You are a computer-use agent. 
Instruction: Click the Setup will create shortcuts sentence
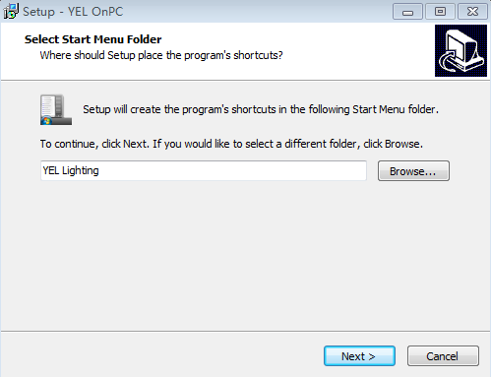[x=261, y=109]
